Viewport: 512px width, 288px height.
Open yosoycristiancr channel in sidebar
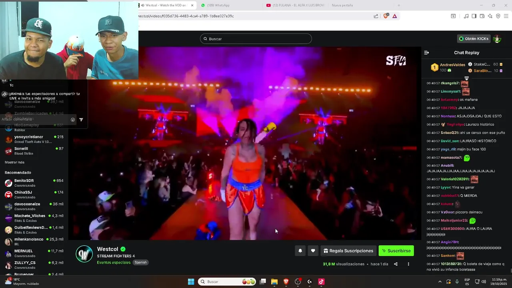click(x=34, y=139)
